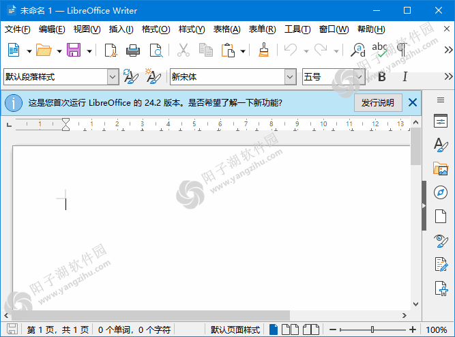Click the 发行说明 button
The height and width of the screenshot is (337, 455).
click(378, 103)
